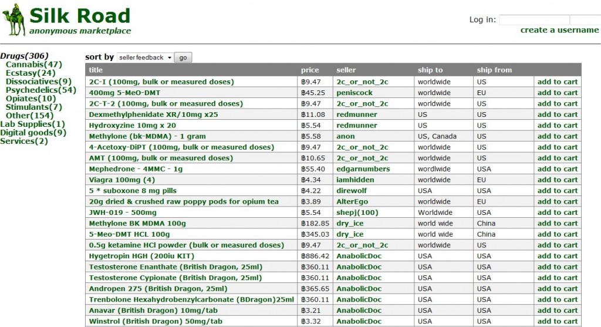Click the create a username link
The height and width of the screenshot is (327, 601).
[559, 30]
